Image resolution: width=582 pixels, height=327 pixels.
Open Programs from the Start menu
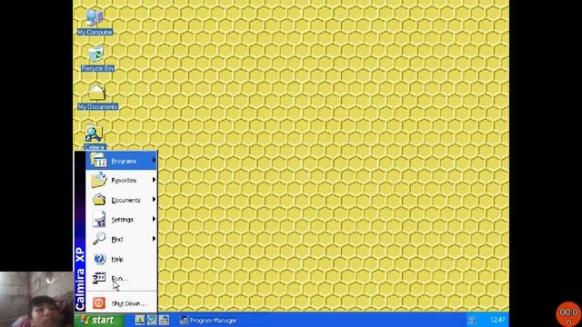121,161
